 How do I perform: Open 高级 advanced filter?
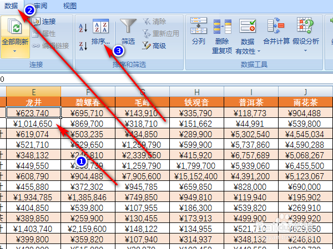(x=154, y=45)
